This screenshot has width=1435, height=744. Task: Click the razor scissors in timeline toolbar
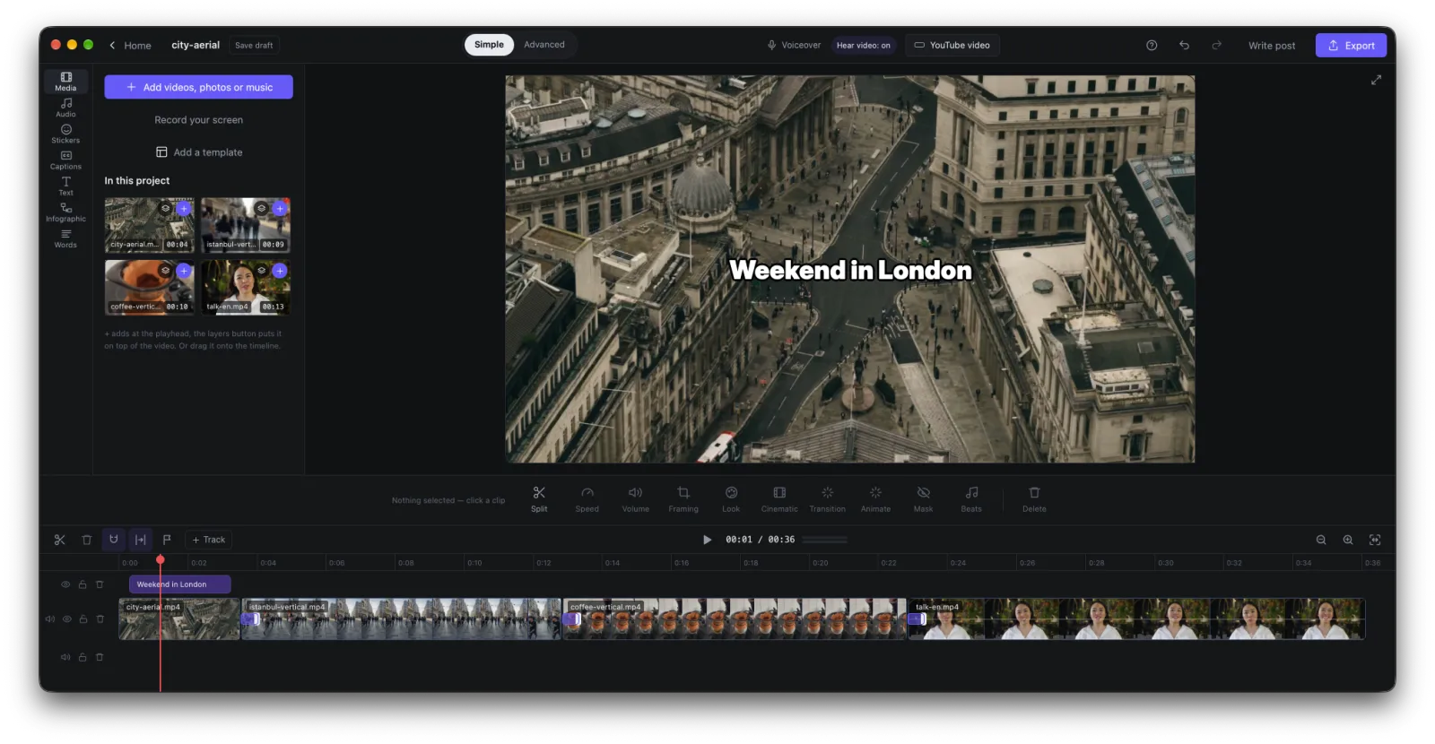(x=60, y=540)
